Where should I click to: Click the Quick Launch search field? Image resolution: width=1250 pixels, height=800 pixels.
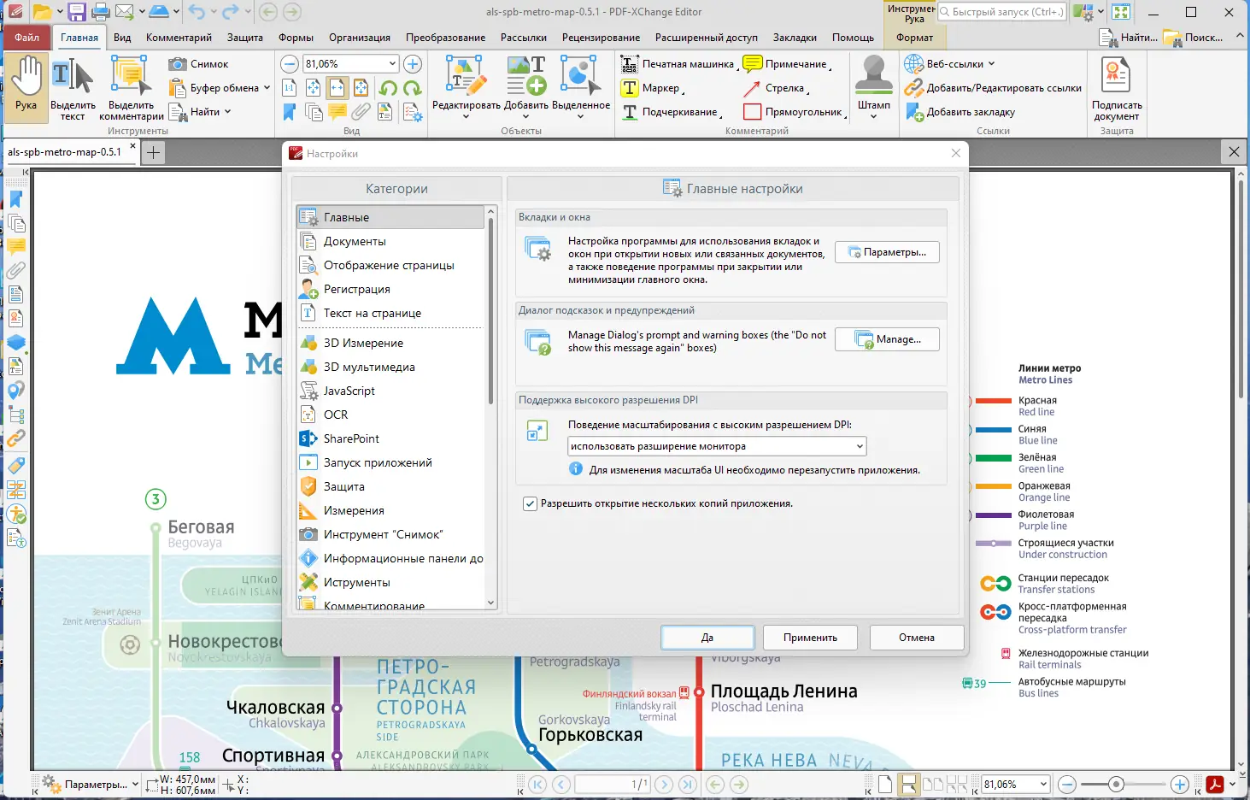point(1002,12)
